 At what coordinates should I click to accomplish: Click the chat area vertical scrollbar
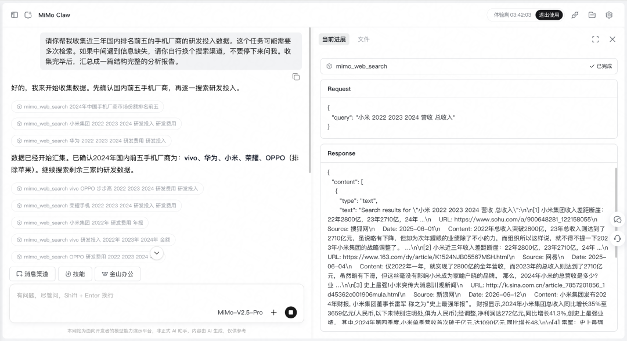pos(310,100)
